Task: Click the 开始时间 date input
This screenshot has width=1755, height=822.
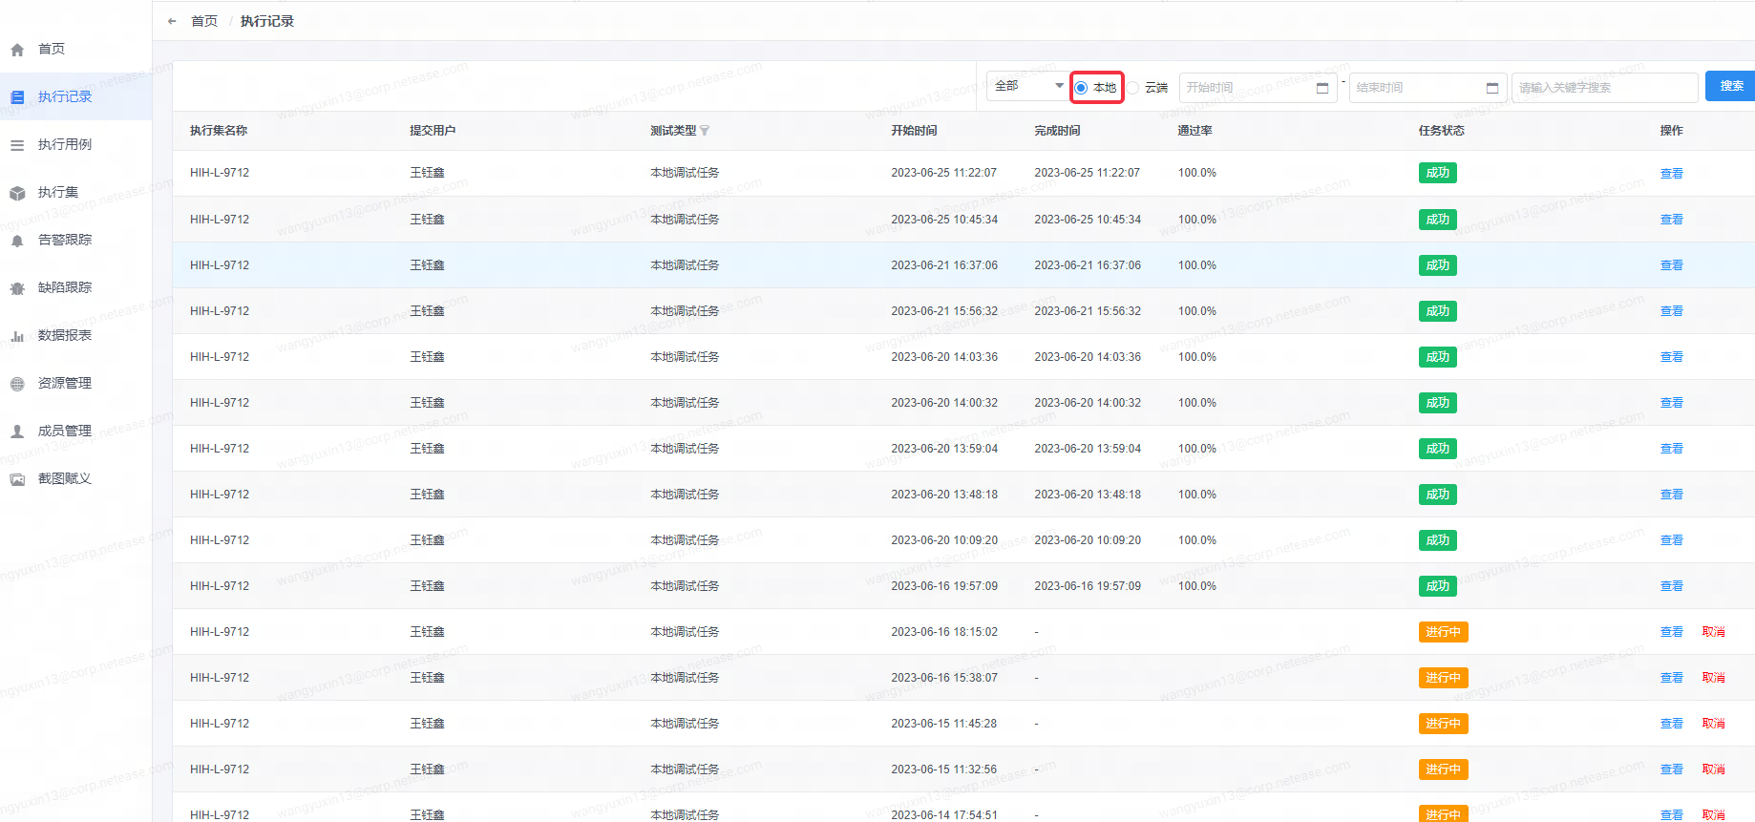Action: [1258, 88]
